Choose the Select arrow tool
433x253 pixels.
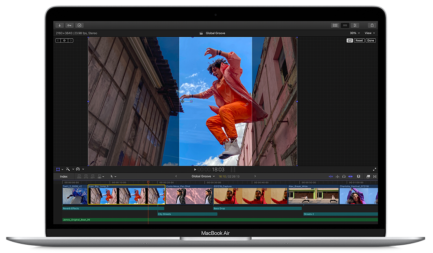tap(112, 176)
